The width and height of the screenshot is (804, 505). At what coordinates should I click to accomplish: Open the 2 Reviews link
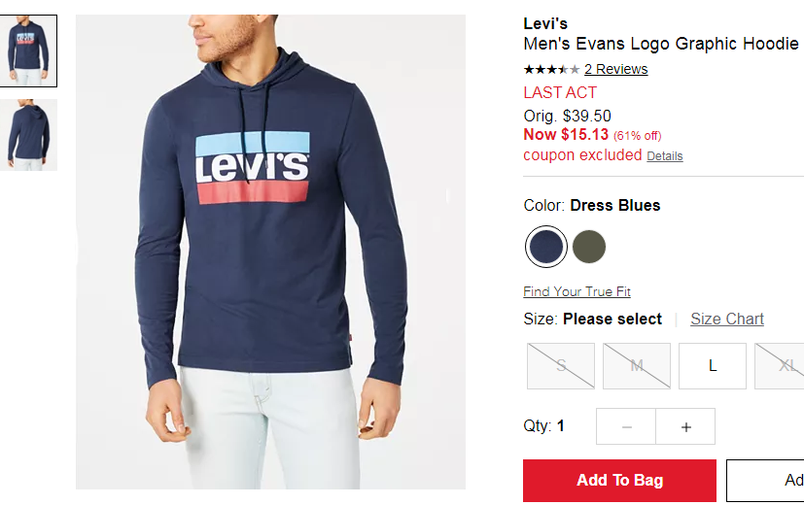(x=615, y=69)
